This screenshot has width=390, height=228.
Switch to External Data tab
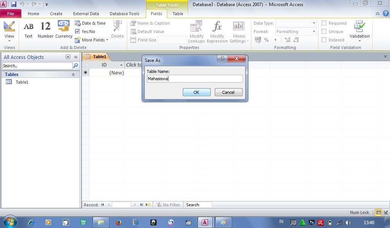86,14
